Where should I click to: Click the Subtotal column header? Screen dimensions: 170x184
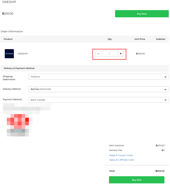click(x=160, y=39)
